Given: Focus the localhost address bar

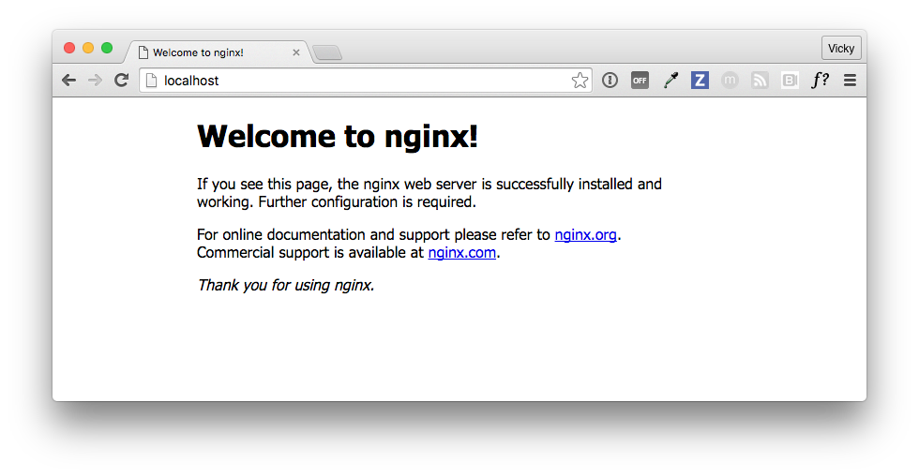Looking at the screenshot, I should [x=365, y=81].
